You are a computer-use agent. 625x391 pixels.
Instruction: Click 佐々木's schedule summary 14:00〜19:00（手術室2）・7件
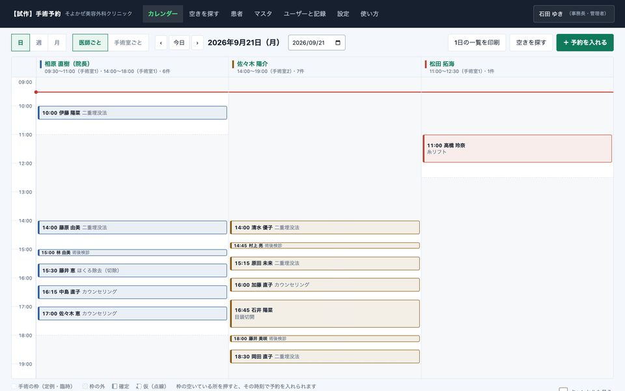pyautogui.click(x=271, y=72)
